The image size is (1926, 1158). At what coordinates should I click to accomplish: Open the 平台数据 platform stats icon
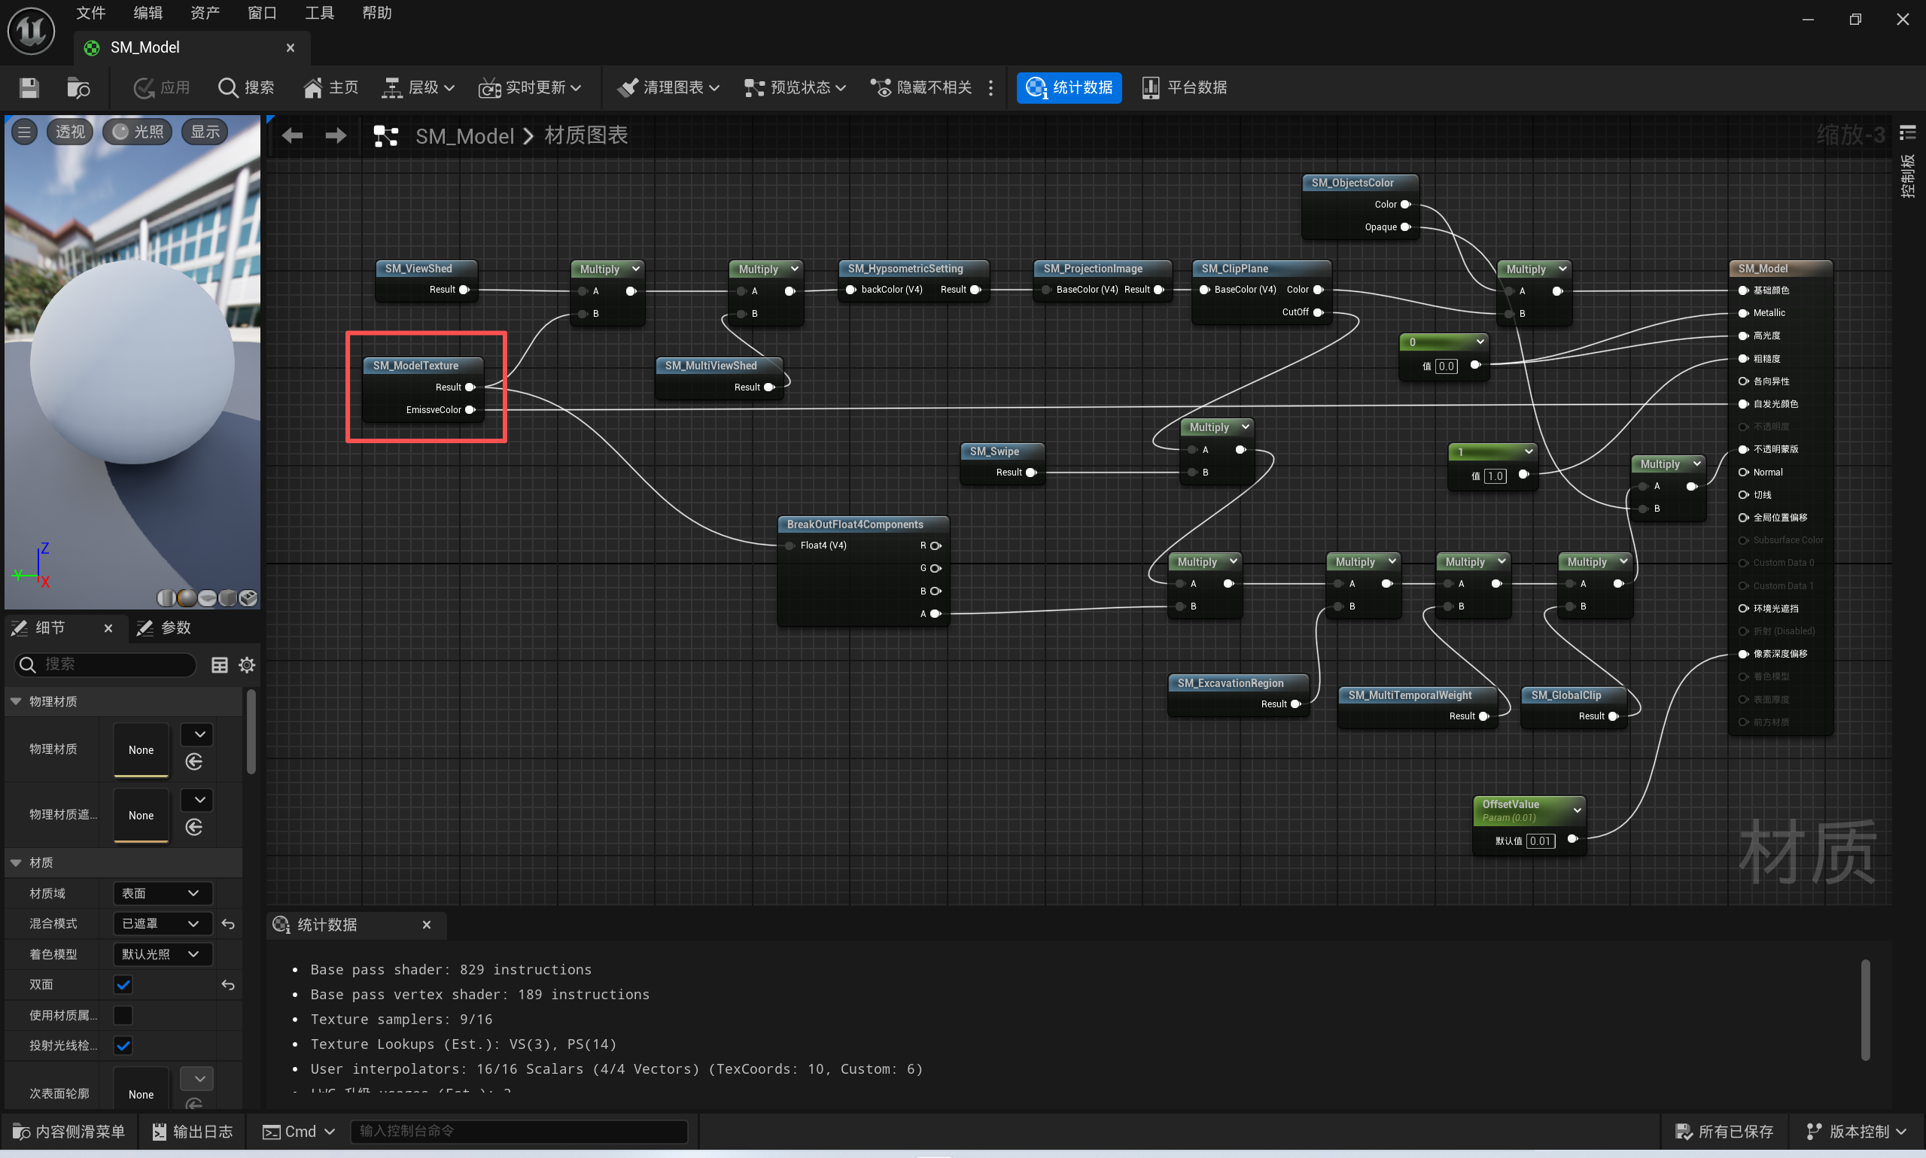1149,87
